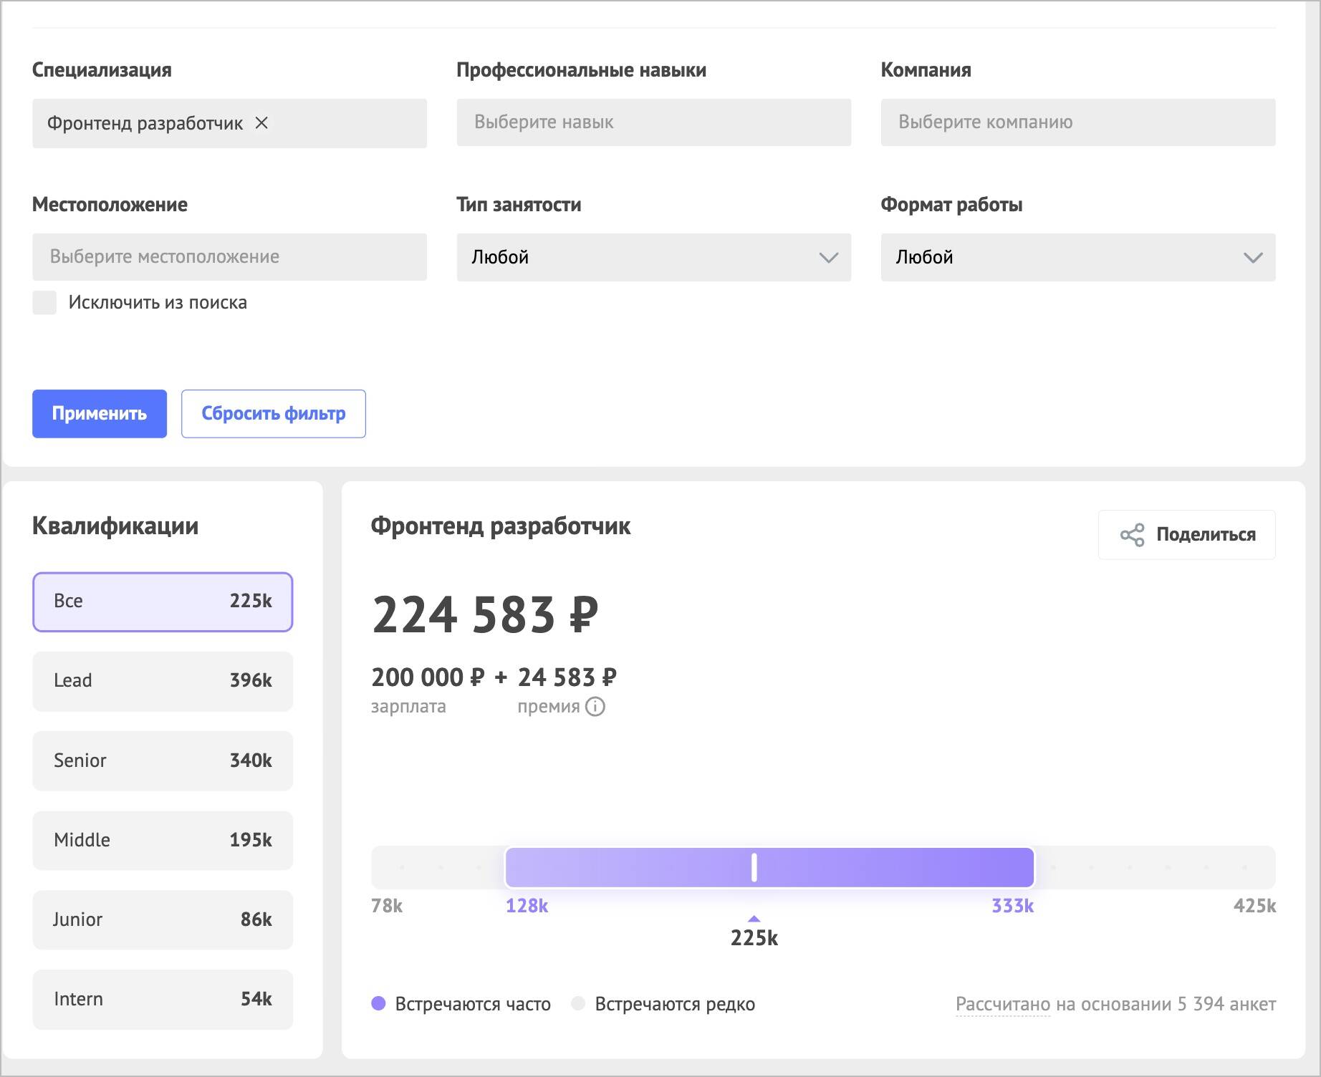
Task: Click the share icon in Поделиться button
Action: [x=1132, y=535]
